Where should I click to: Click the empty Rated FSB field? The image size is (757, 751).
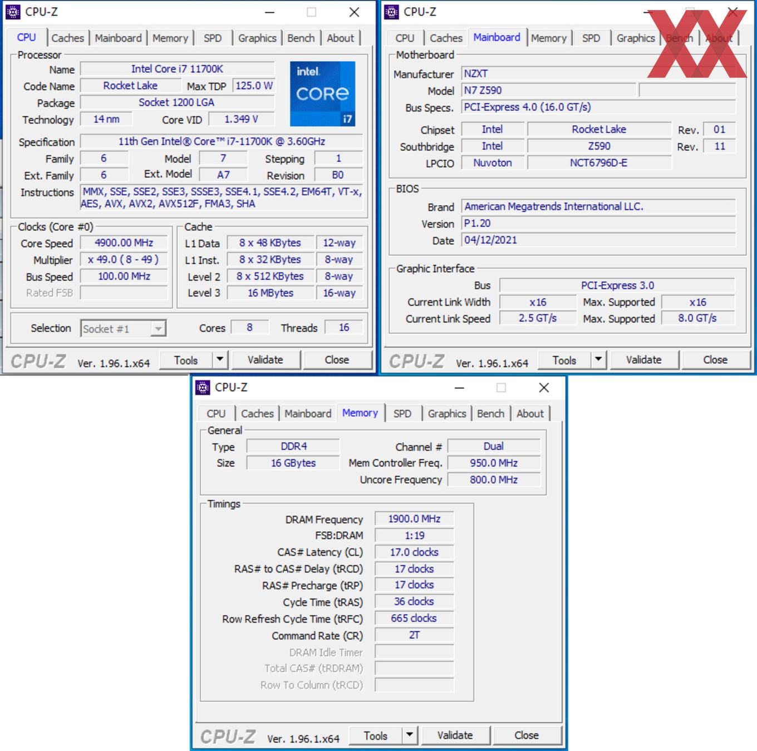(x=124, y=293)
